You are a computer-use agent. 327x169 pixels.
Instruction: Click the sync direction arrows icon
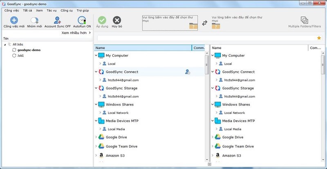pyautogui.click(x=205, y=23)
